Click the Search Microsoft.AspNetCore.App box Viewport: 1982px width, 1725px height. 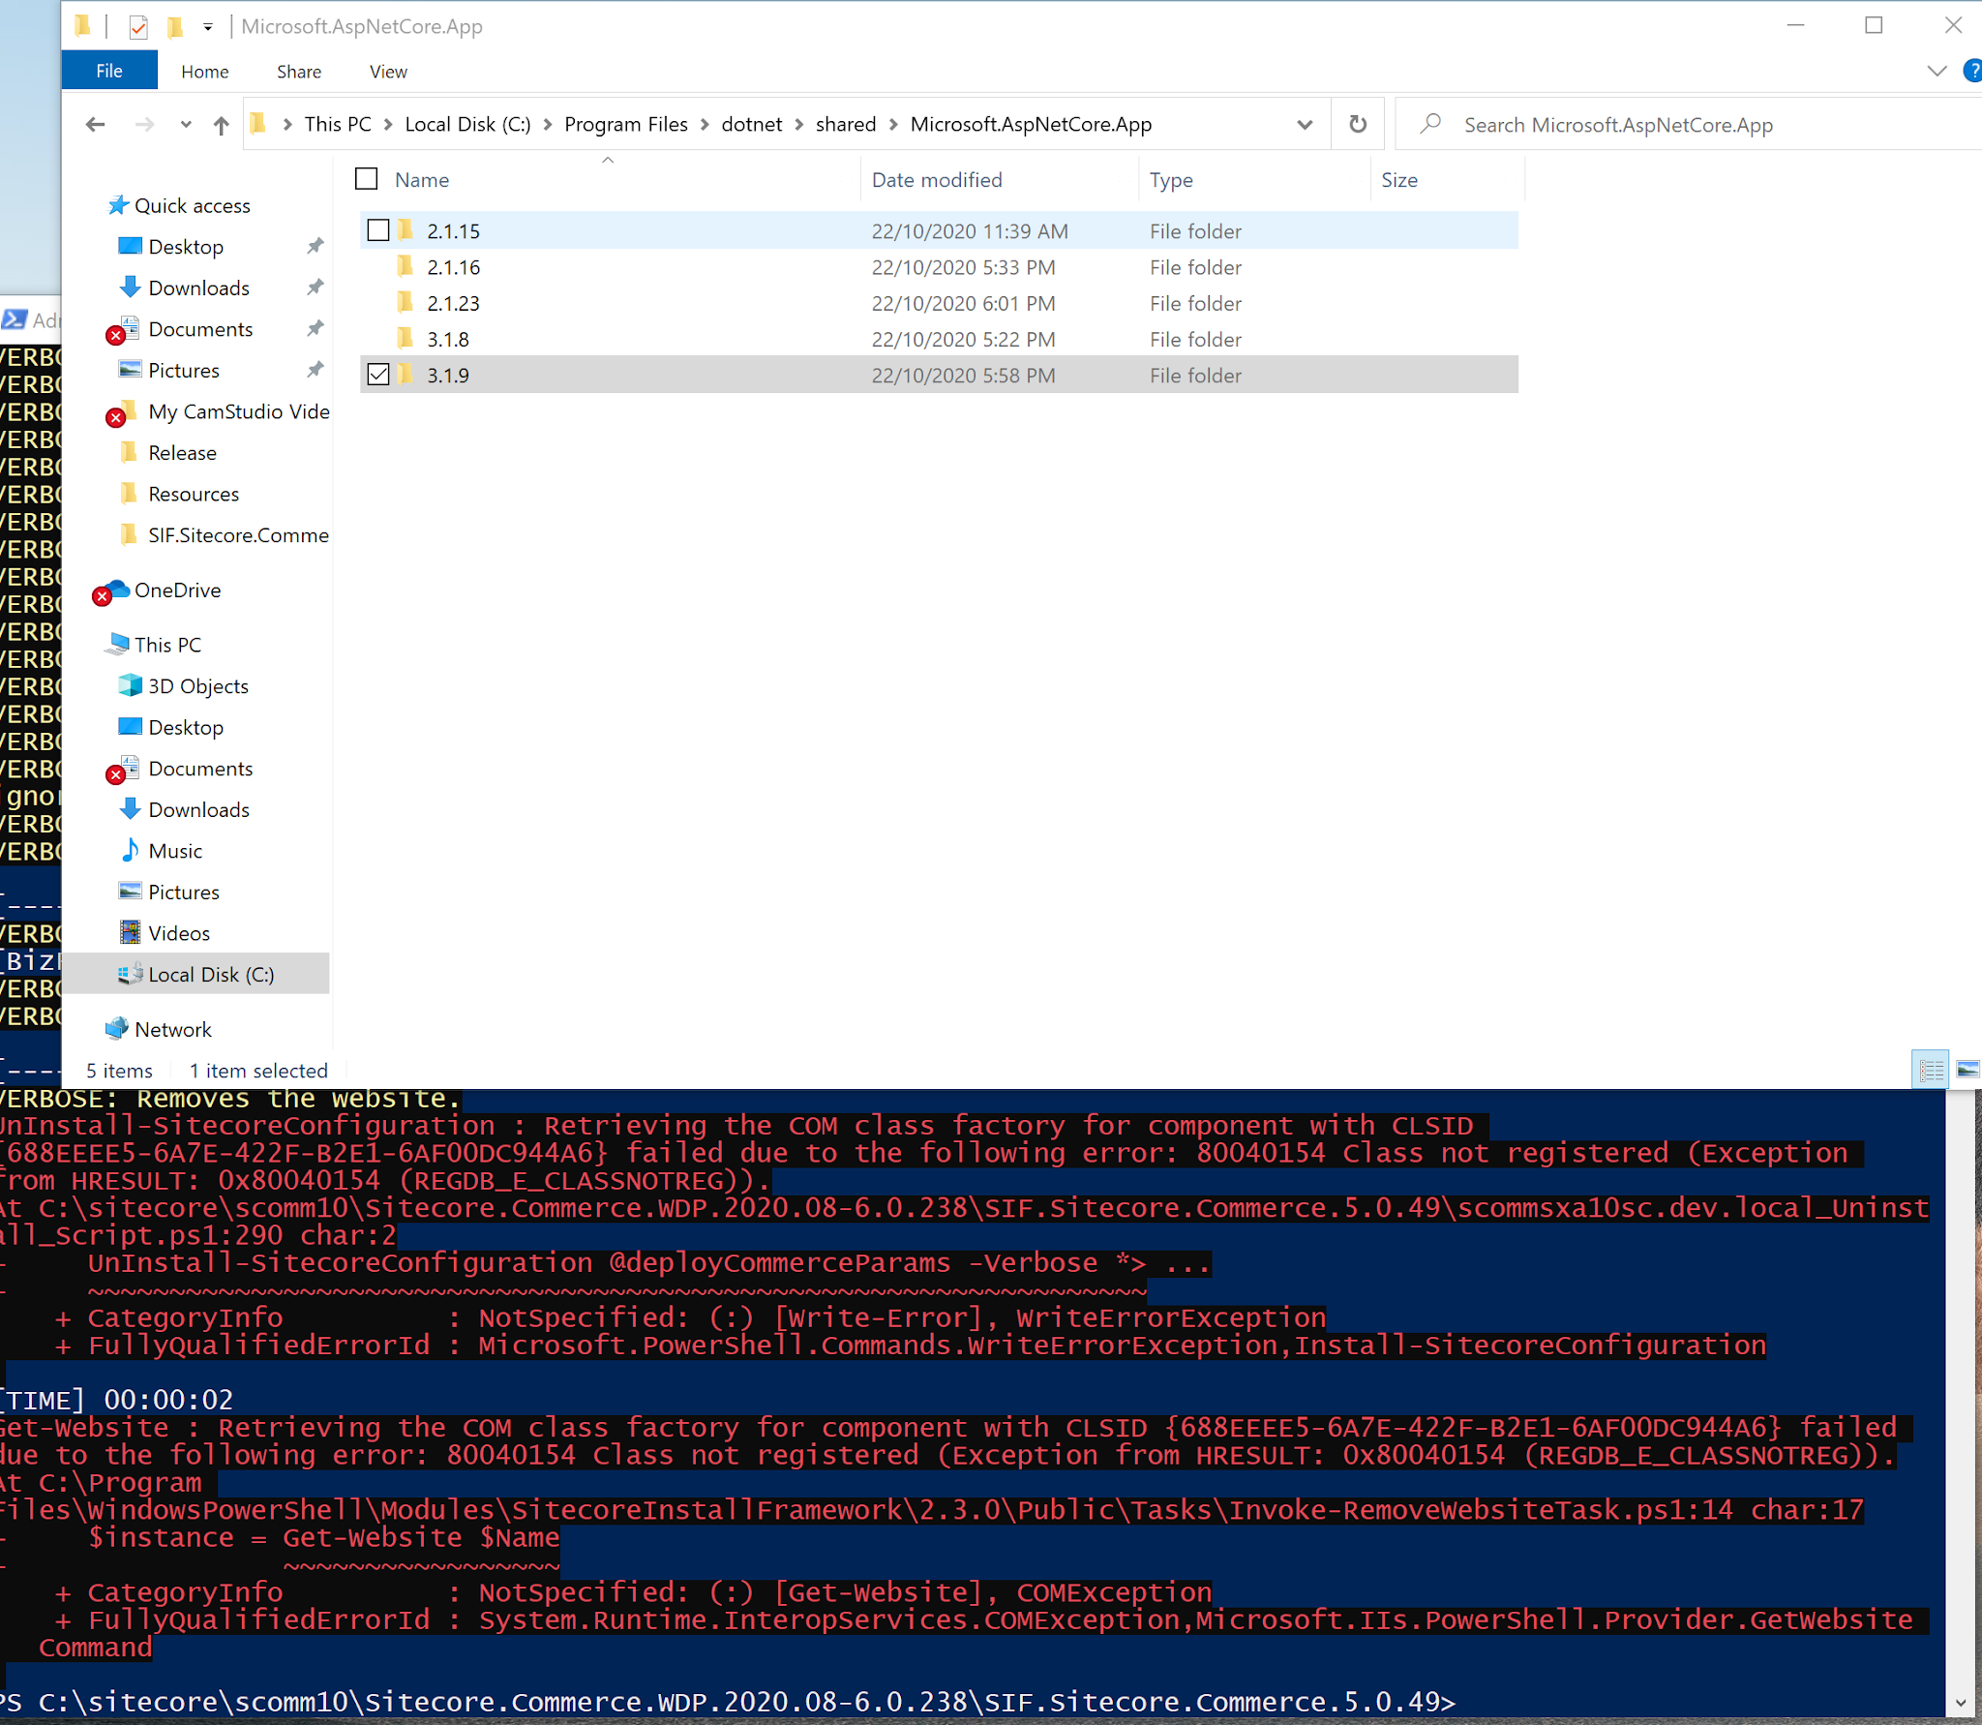[1689, 125]
